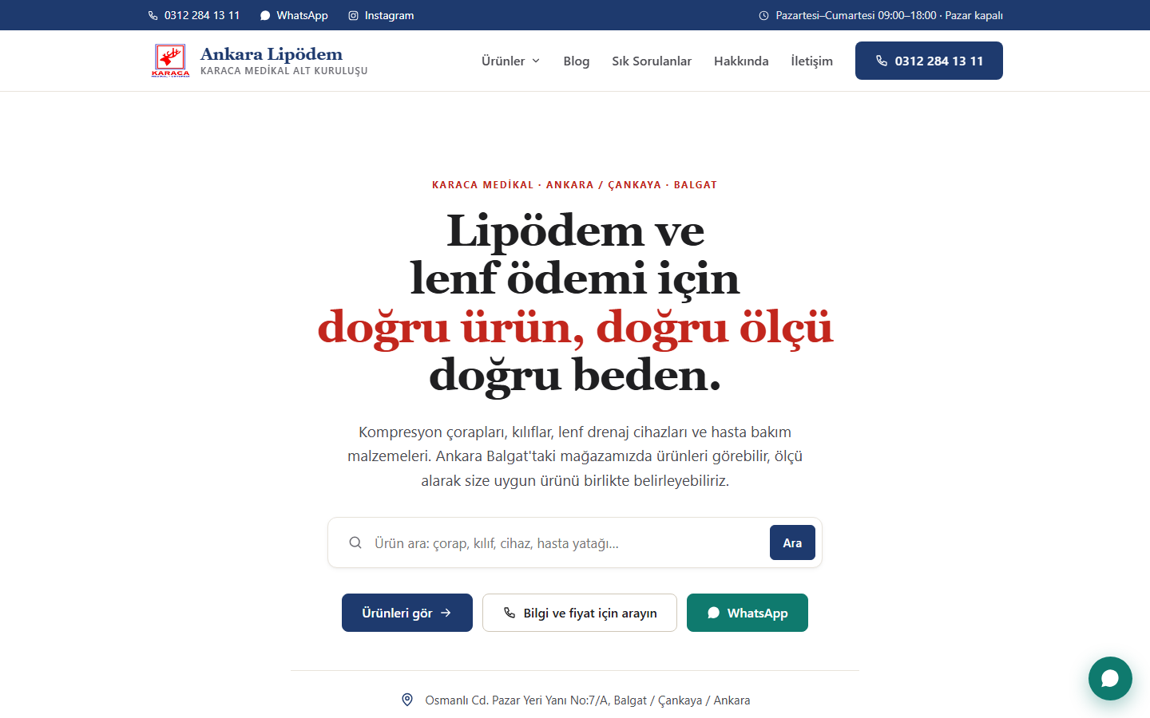Click the Ürünleri gör button
Image resolution: width=1150 pixels, height=718 pixels.
407,613
